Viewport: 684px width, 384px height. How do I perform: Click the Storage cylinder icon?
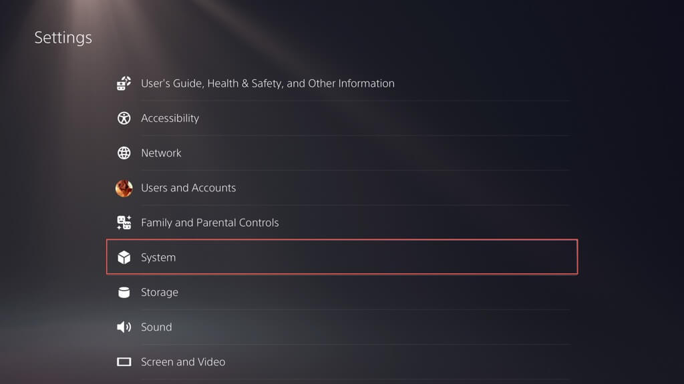click(124, 292)
